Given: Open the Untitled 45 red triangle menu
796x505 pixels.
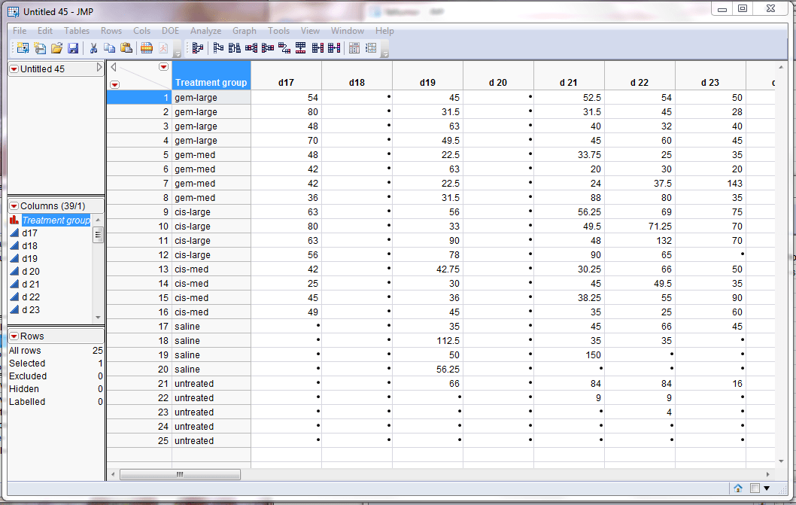Looking at the screenshot, I should click(12, 68).
